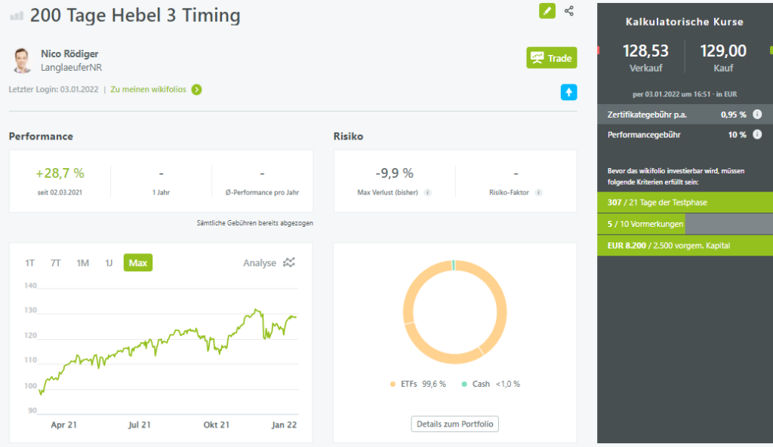Image resolution: width=773 pixels, height=447 pixels.
Task: Click the Risiko section heading
Action: point(348,136)
